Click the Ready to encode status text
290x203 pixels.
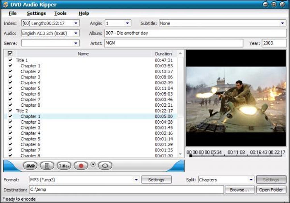coord(19,199)
